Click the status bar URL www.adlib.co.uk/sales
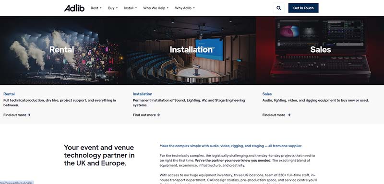This screenshot has width=384, height=184. (x=16, y=183)
